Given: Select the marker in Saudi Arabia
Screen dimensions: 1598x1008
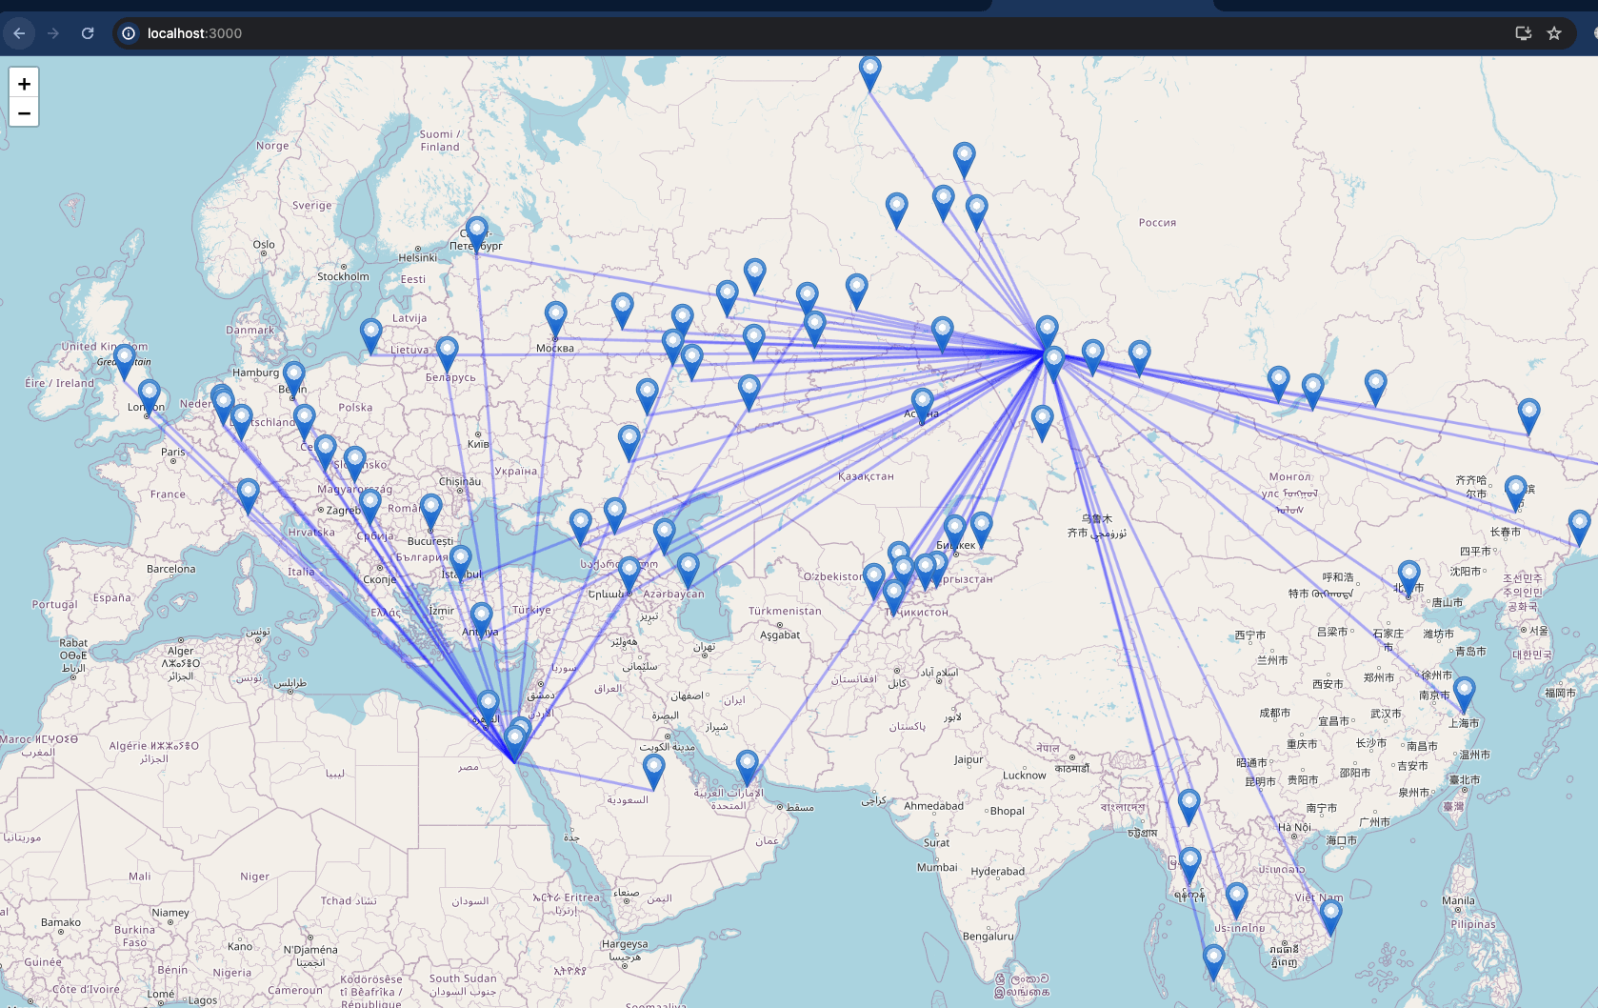Looking at the screenshot, I should click(653, 771).
